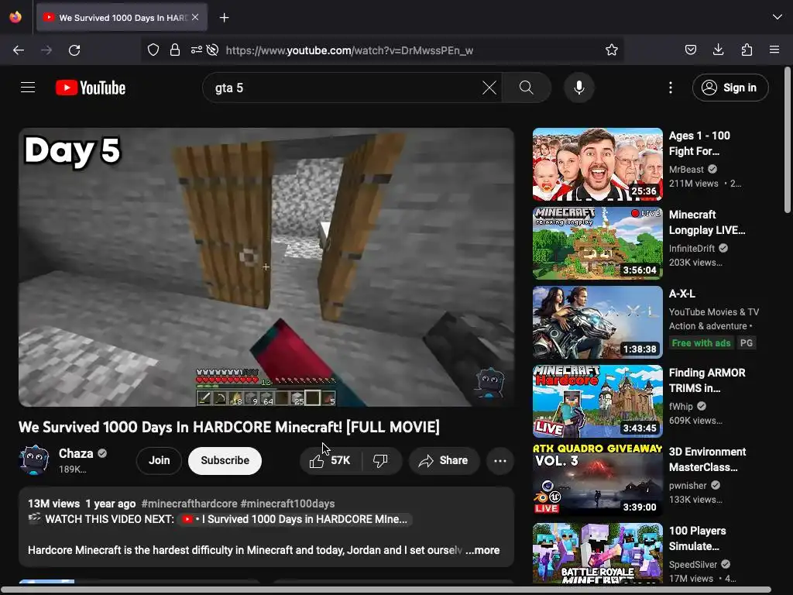Screen dimensions: 793x595
Task: Open a new browser tab
Action: (x=224, y=18)
